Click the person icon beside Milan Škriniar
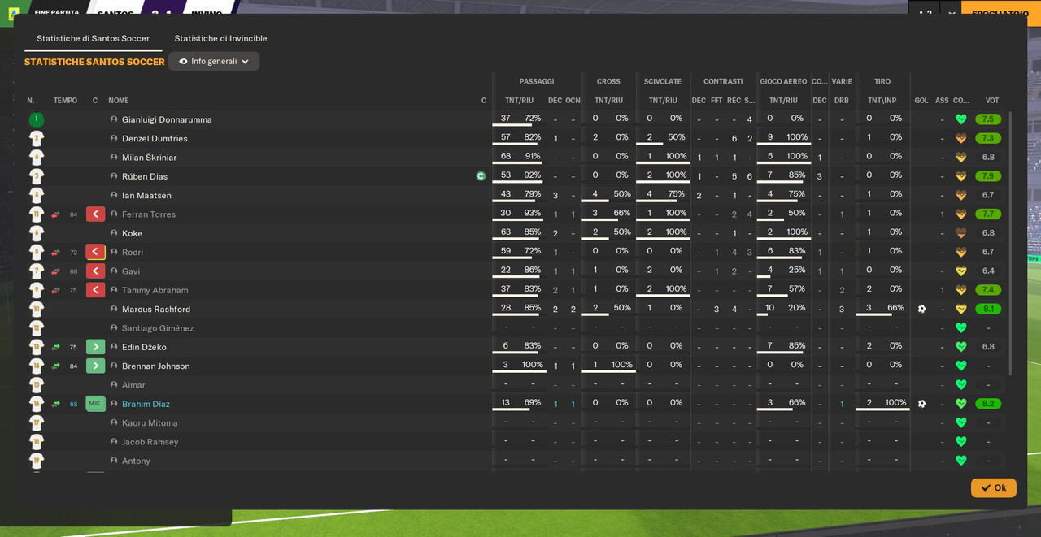1041x537 pixels. pos(114,158)
